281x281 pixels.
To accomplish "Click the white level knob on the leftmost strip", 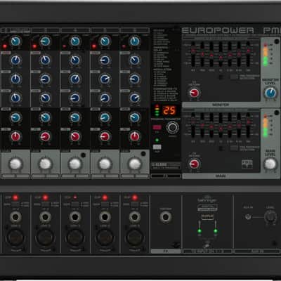I will [15, 164].
